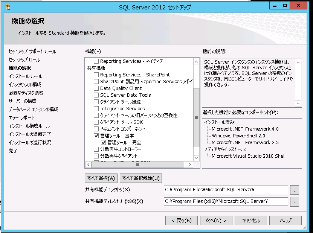Select インストールの進行状況 step
This screenshot has width=313, height=233.
30,142
